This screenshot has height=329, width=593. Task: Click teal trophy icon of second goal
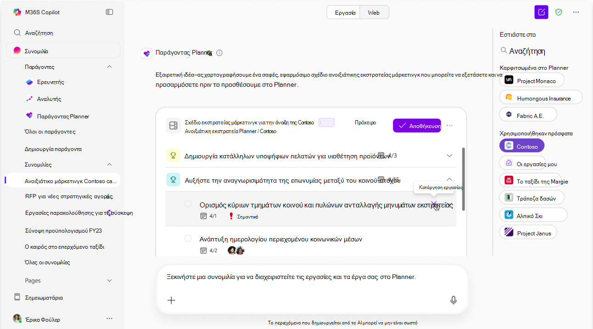[x=173, y=180]
